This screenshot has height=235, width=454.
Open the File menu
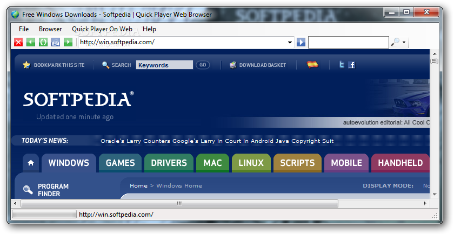pos(24,29)
